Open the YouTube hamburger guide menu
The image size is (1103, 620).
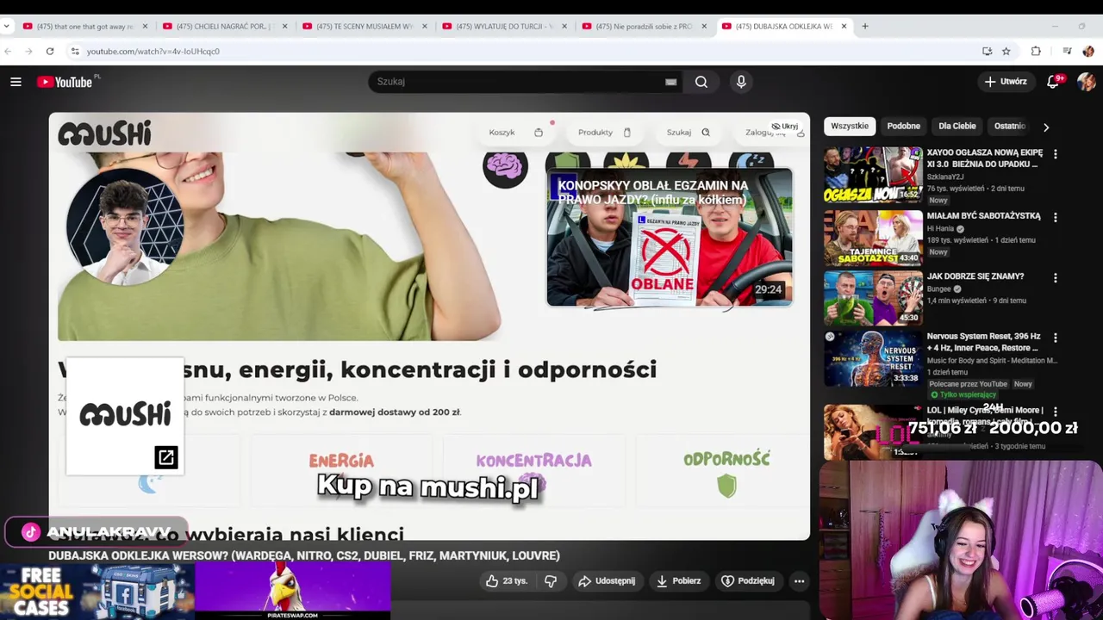[16, 82]
